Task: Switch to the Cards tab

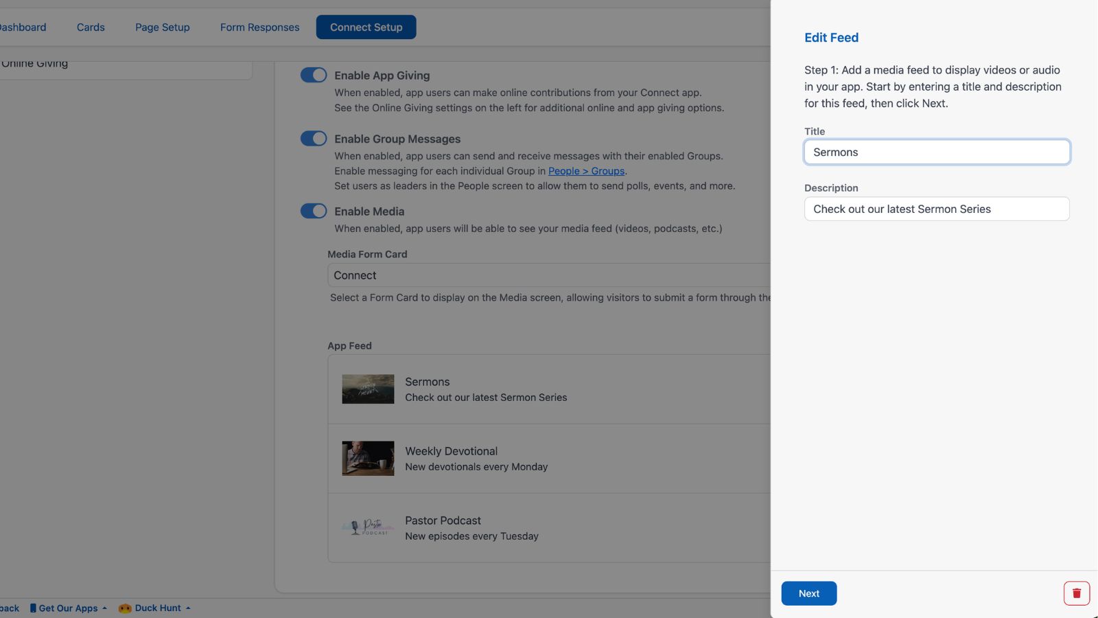Action: pyautogui.click(x=91, y=27)
